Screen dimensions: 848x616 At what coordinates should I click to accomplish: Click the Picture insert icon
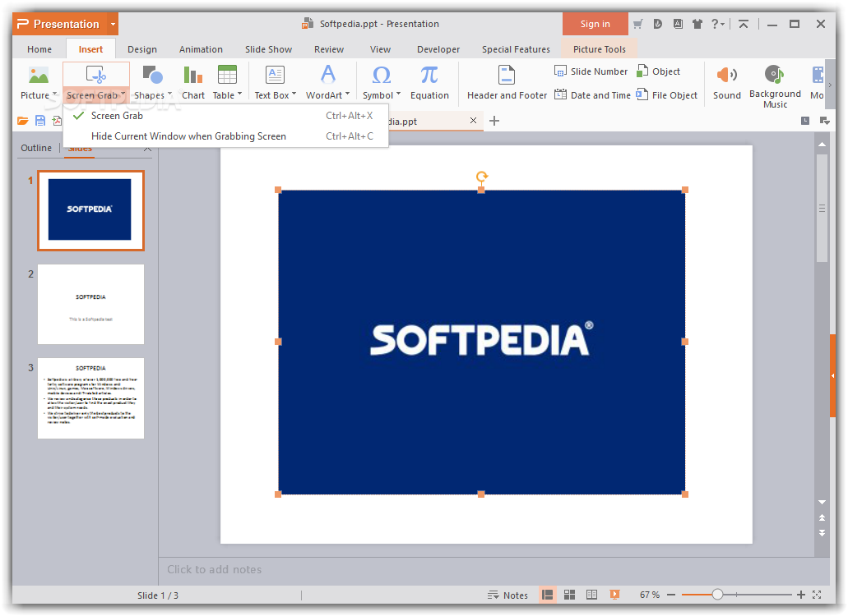[39, 75]
